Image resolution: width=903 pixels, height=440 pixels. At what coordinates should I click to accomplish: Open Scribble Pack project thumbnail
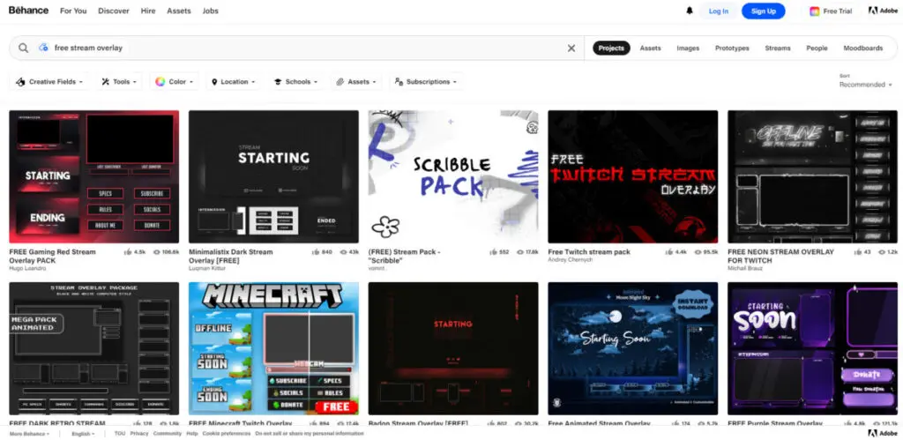tap(453, 177)
